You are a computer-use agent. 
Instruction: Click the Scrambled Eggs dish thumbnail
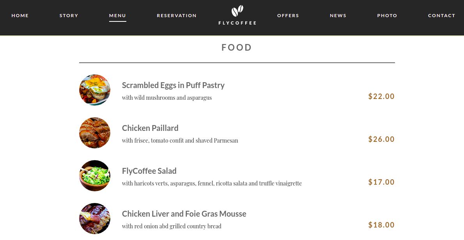tap(95, 90)
